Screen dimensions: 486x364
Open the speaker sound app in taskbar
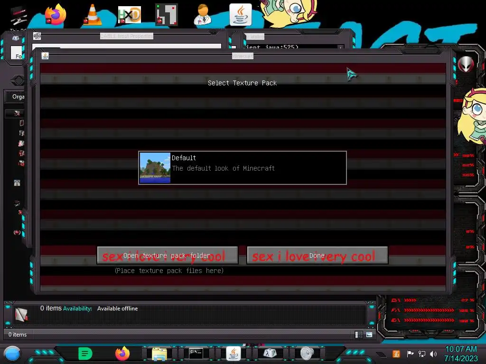click(307, 354)
